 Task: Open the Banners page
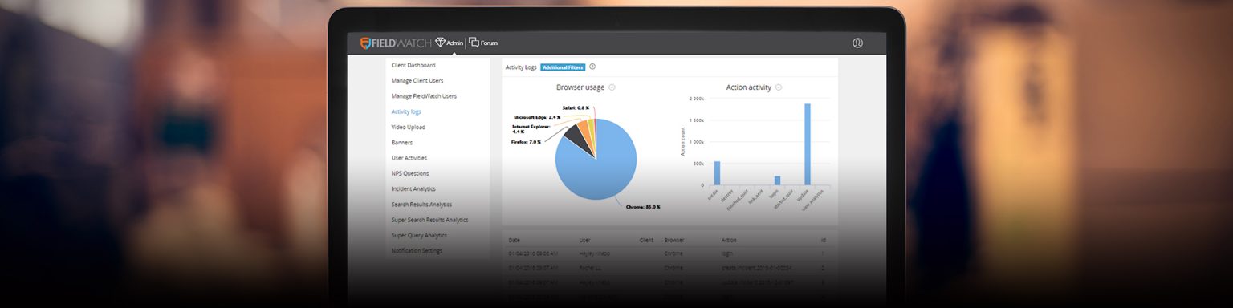(402, 143)
